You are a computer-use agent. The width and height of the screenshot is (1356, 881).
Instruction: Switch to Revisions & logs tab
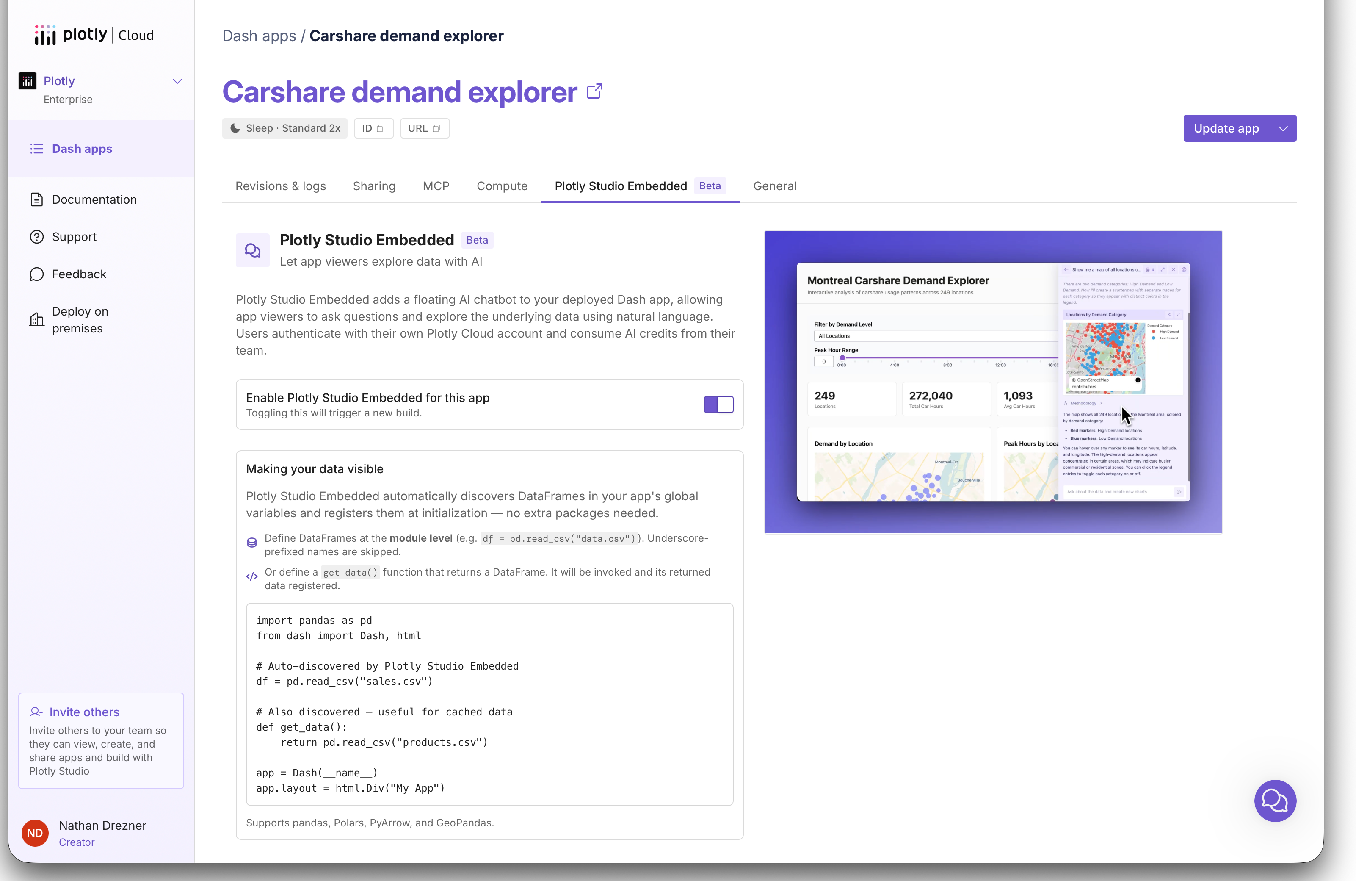click(280, 186)
